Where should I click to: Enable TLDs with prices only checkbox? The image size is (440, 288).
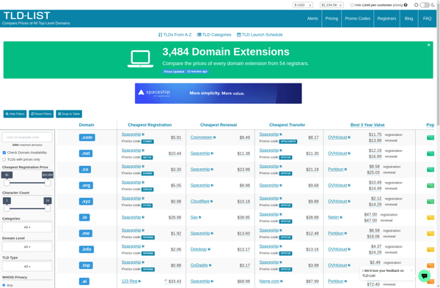(4, 159)
